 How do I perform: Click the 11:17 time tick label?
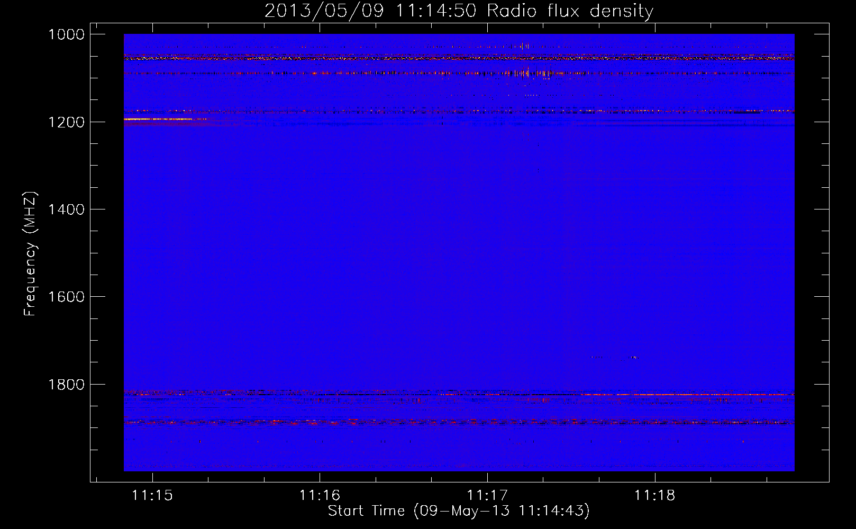487,495
